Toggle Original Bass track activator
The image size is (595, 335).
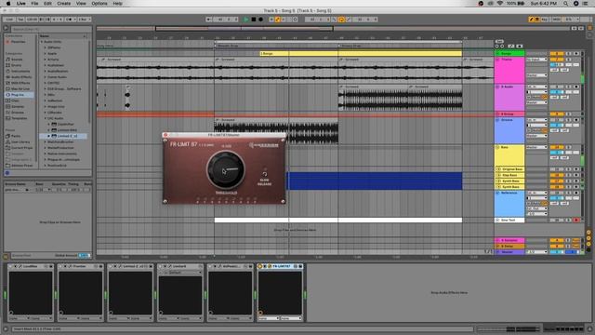pyautogui.click(x=557, y=169)
